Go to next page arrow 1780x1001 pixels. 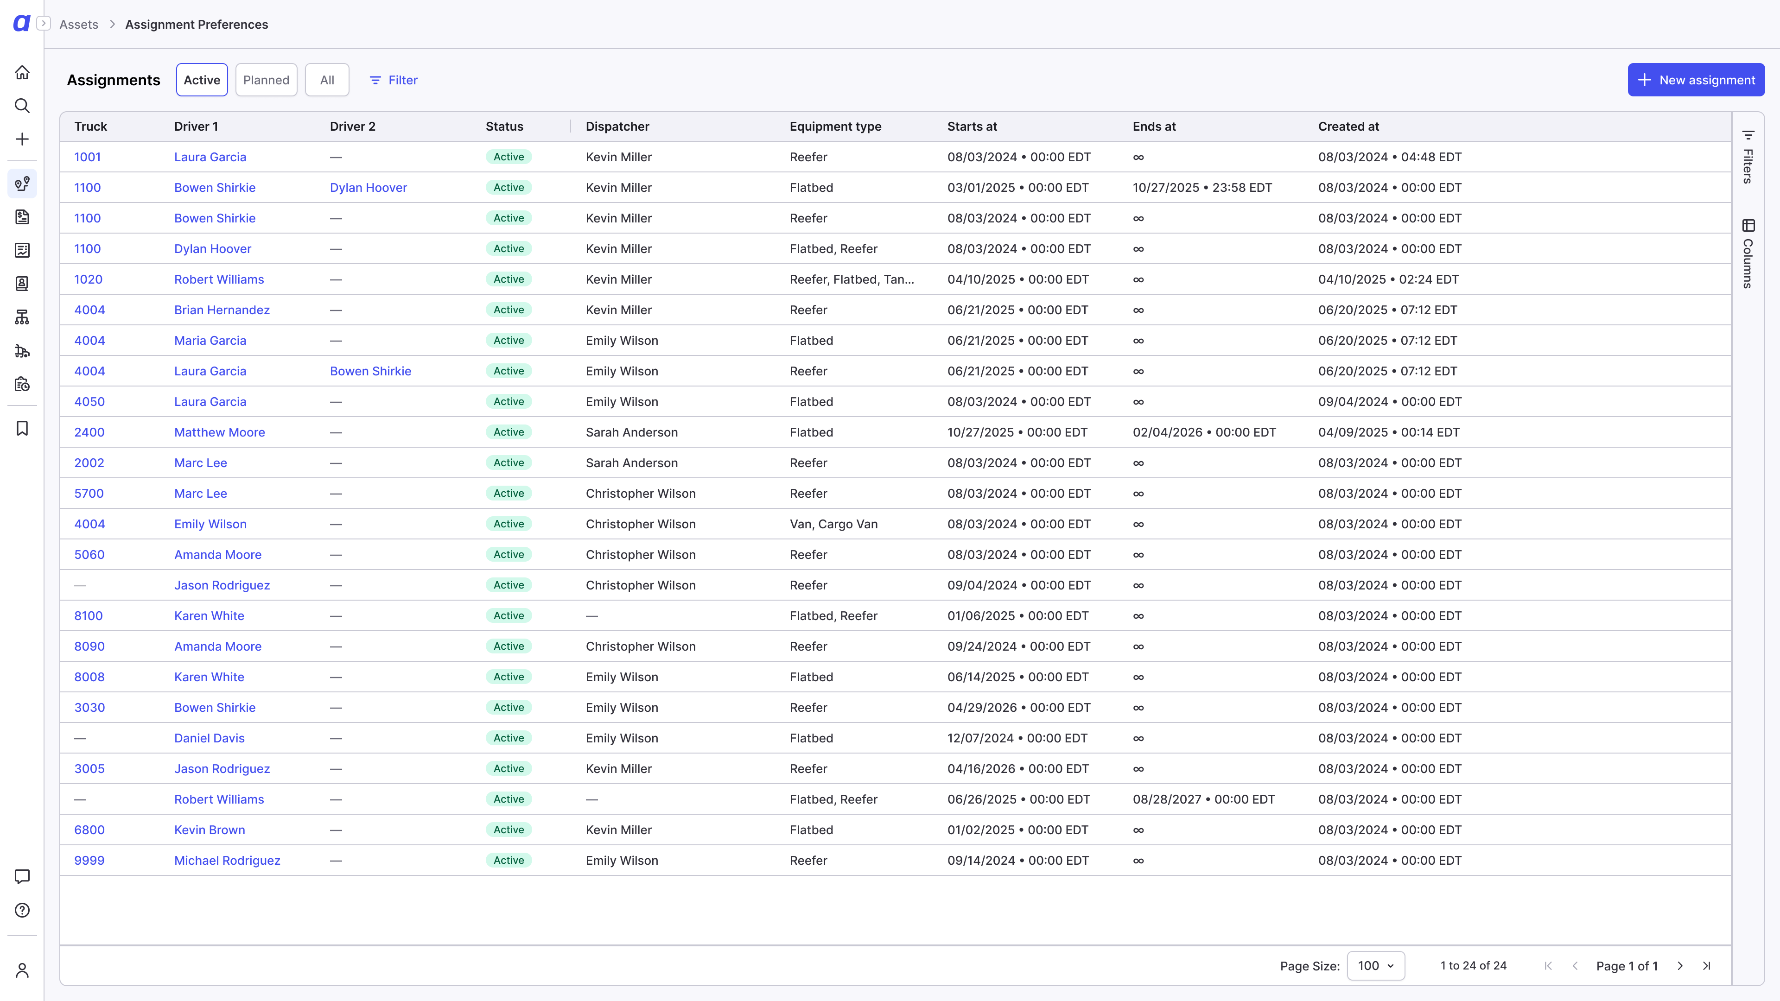click(1680, 966)
